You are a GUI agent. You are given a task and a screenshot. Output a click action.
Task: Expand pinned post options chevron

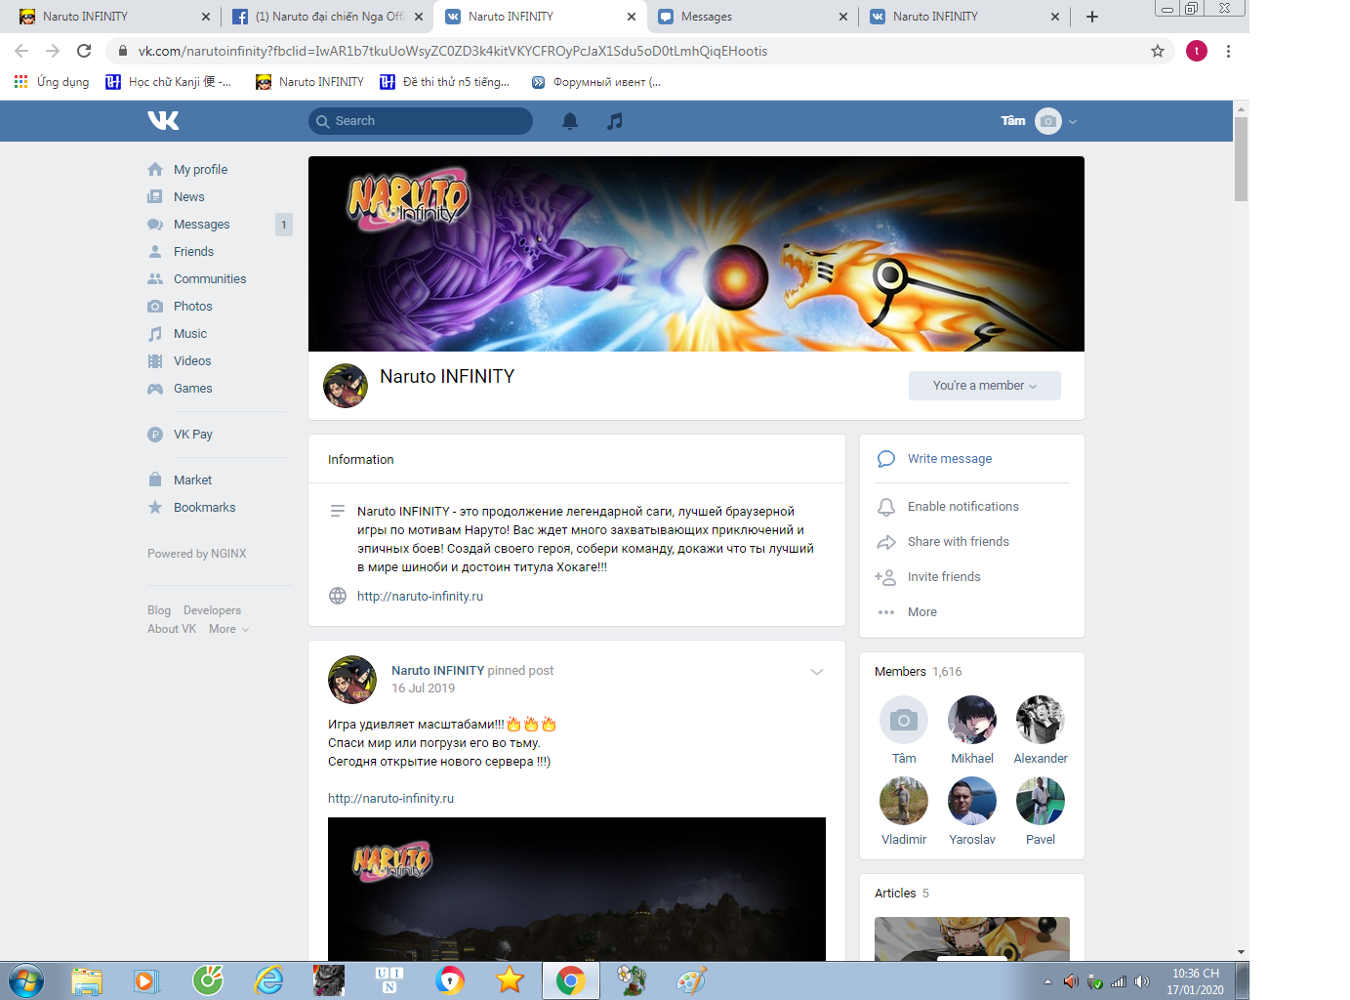click(817, 672)
